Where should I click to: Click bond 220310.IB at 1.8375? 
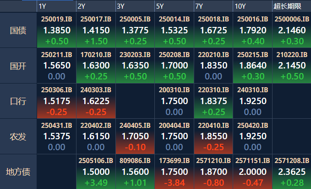(x=213, y=101)
